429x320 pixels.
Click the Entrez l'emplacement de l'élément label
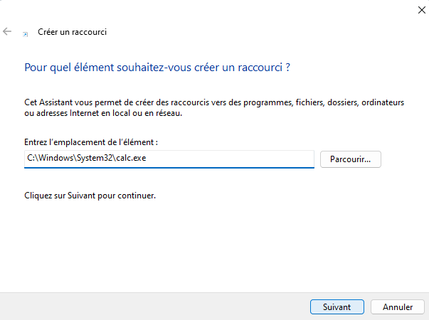[x=91, y=142]
